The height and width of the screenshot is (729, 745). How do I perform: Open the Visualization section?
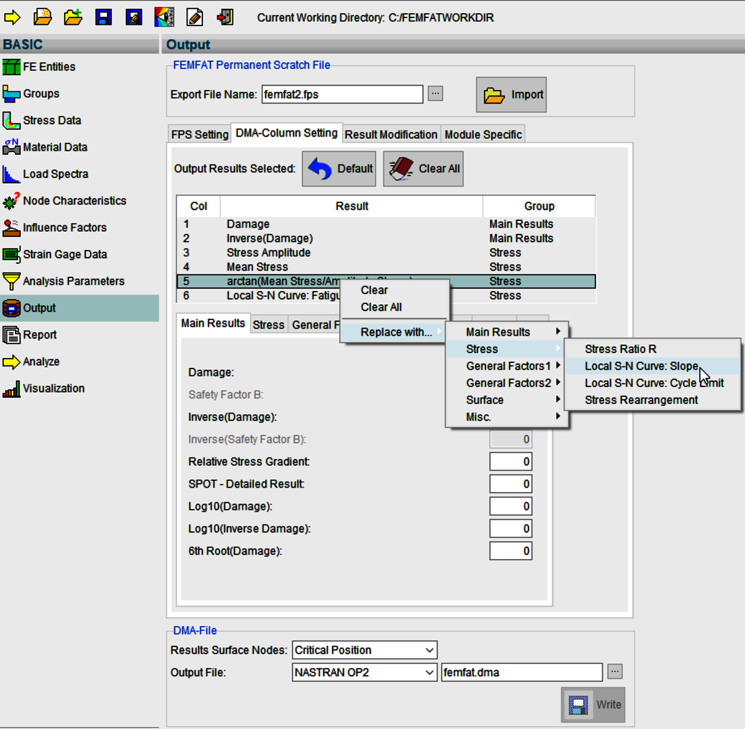[x=53, y=388]
